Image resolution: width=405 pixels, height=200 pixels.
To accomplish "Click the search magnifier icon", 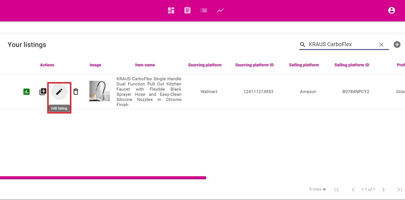I will coord(303,44).
